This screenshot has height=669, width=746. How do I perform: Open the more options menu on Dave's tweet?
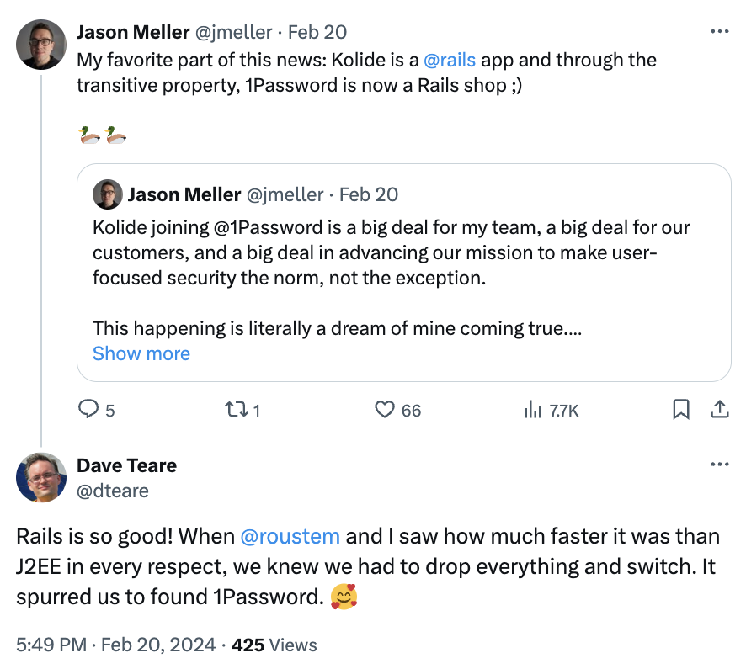click(x=720, y=464)
